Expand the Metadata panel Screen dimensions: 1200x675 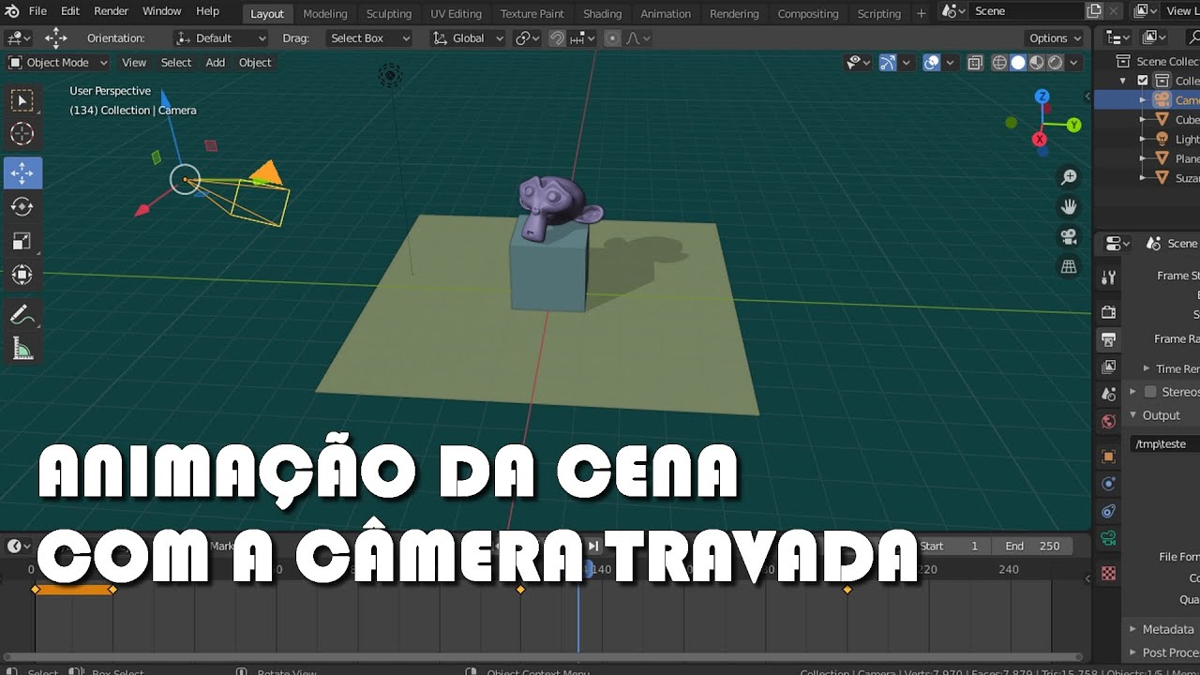click(1167, 629)
